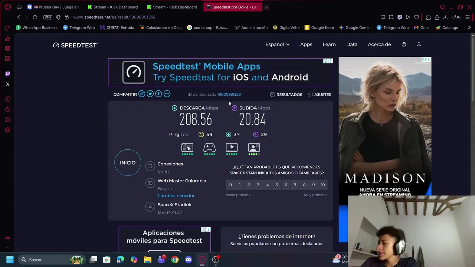
Task: Reload the current page
Action: pos(35,17)
